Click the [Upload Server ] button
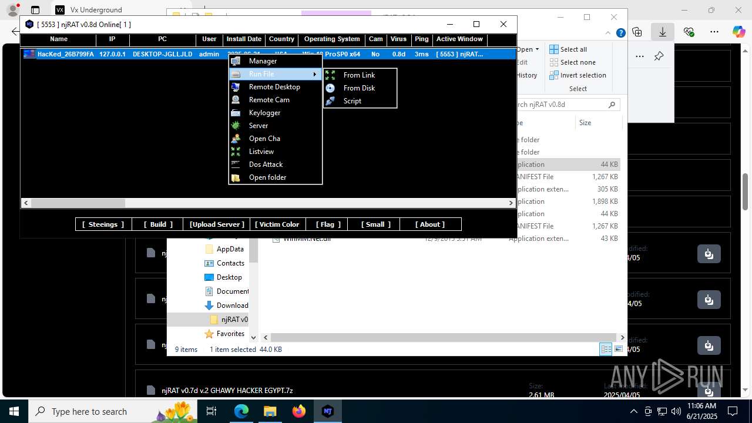The width and height of the screenshot is (752, 423). tap(216, 224)
